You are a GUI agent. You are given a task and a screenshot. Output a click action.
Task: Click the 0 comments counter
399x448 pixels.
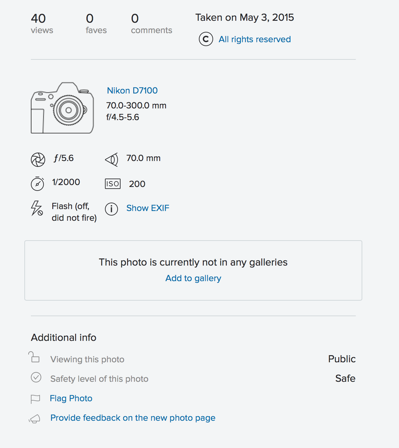click(x=151, y=23)
